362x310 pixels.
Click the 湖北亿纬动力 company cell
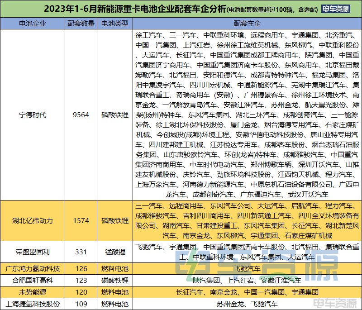(x=33, y=221)
